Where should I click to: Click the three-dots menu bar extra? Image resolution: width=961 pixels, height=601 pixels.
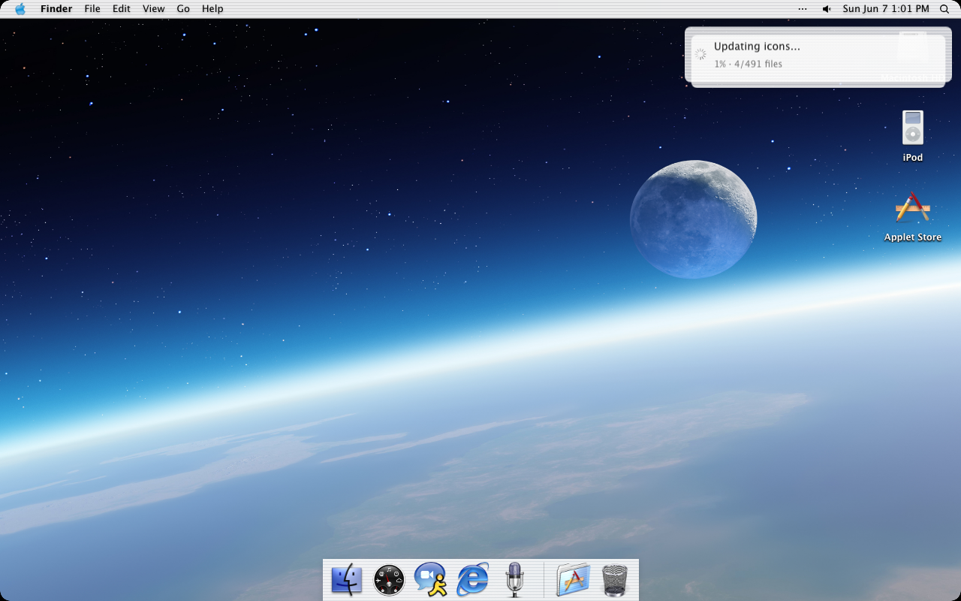click(803, 9)
